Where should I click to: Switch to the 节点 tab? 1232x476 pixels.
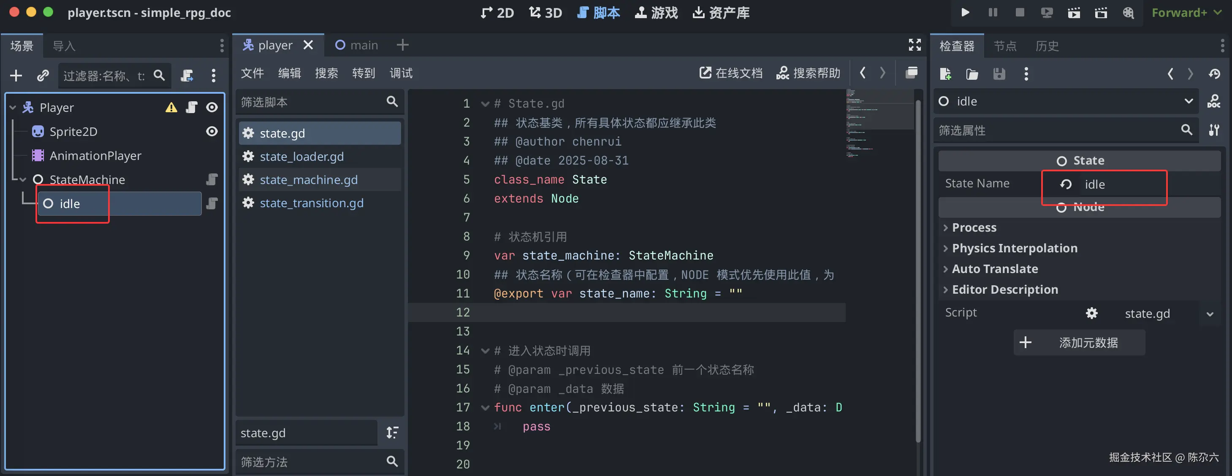(x=1005, y=46)
